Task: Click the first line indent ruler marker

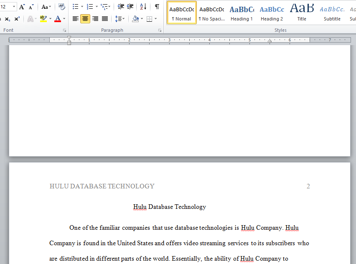Action: [69, 38]
